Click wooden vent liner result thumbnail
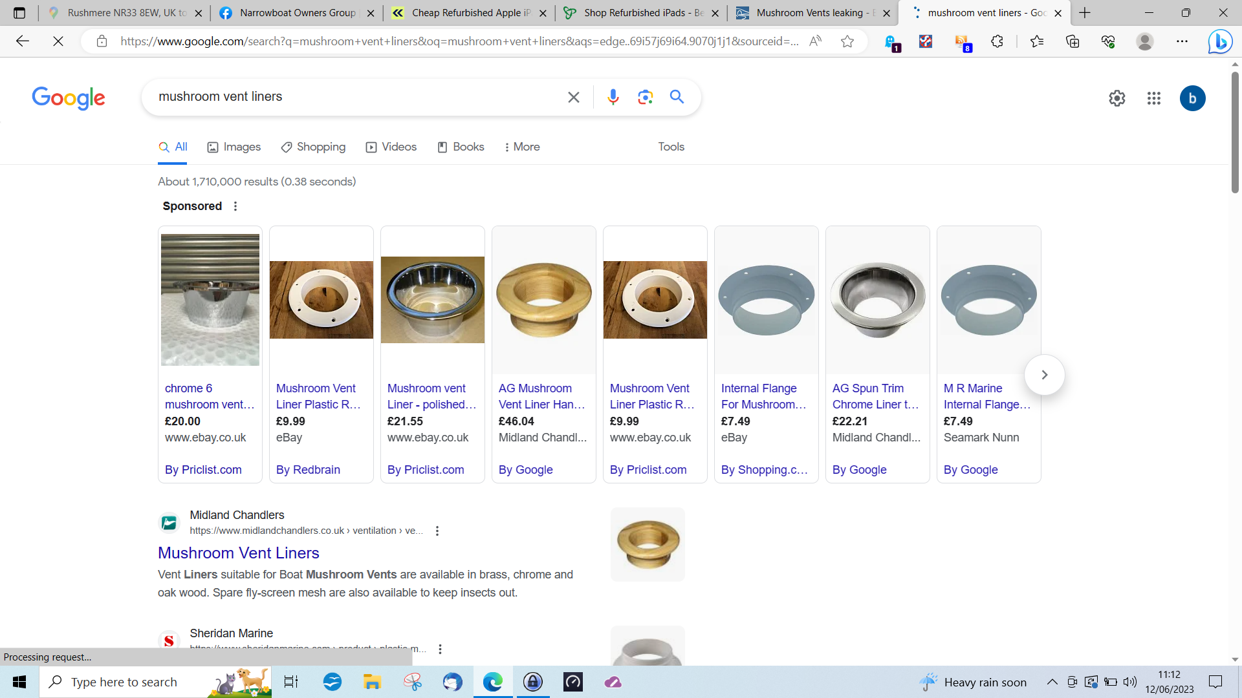1242x698 pixels. click(x=648, y=544)
